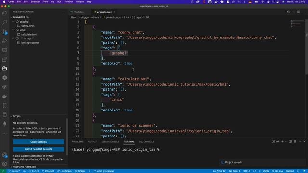Switch to the Tab3.tsx editor tab
This screenshot has height=173, width=308.
point(79,12)
